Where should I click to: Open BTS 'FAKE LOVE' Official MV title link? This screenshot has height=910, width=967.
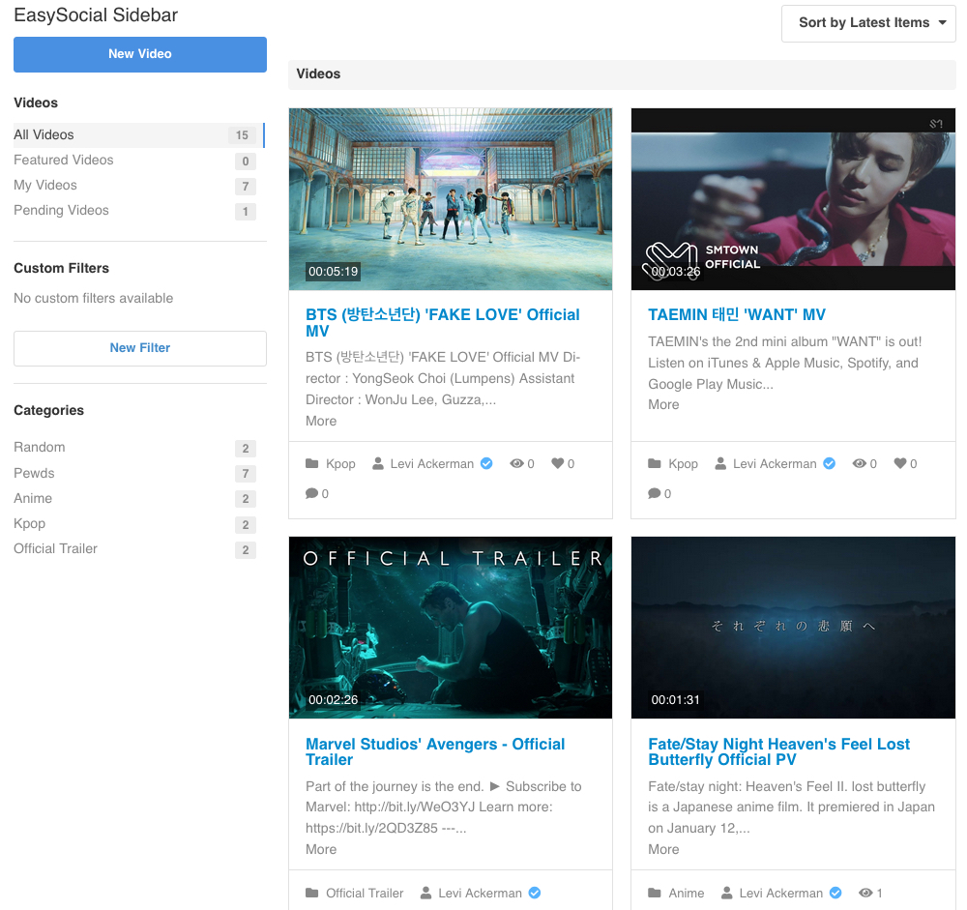point(443,323)
